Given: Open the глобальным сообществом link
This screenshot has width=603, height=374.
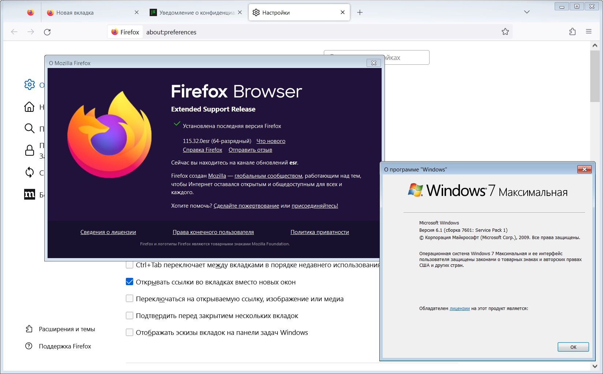Looking at the screenshot, I should [x=268, y=176].
